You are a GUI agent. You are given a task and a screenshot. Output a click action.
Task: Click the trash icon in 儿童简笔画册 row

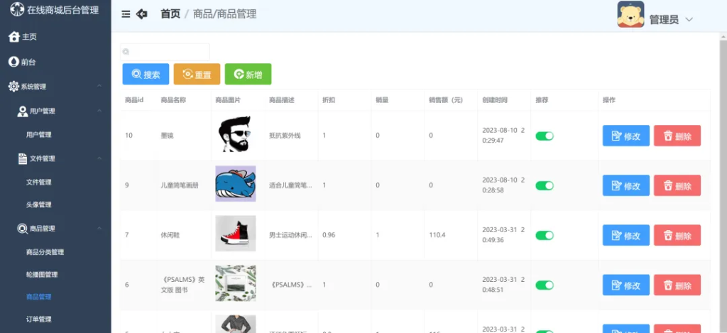pos(668,185)
